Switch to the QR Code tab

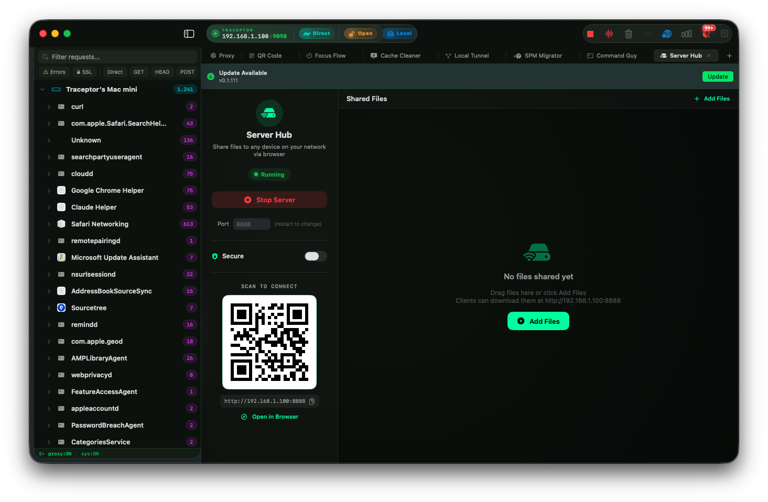coord(266,56)
